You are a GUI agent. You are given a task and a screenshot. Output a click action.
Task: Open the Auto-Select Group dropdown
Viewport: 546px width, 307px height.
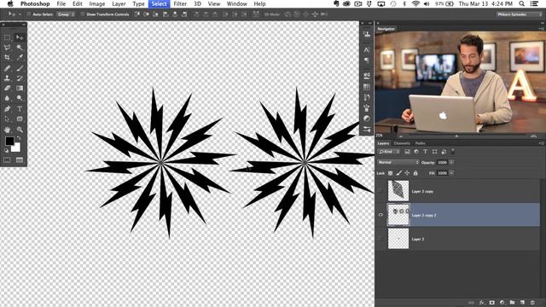(x=66, y=14)
